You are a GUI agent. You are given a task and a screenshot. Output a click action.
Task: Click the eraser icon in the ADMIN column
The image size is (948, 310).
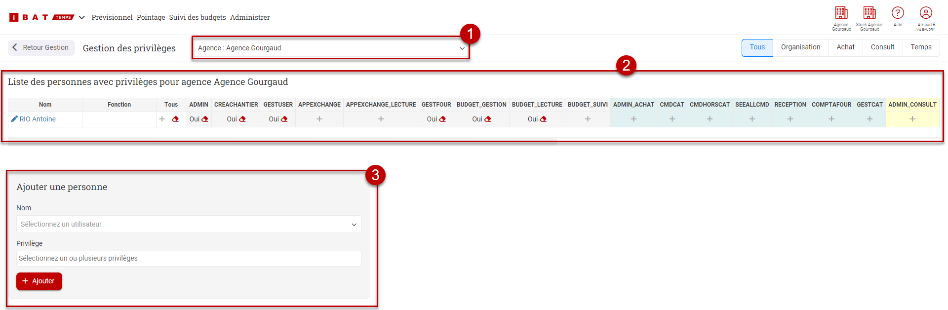click(x=205, y=119)
